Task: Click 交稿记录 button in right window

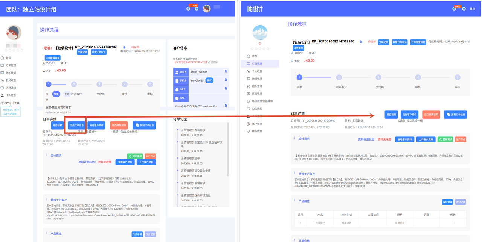Action: (383, 42)
